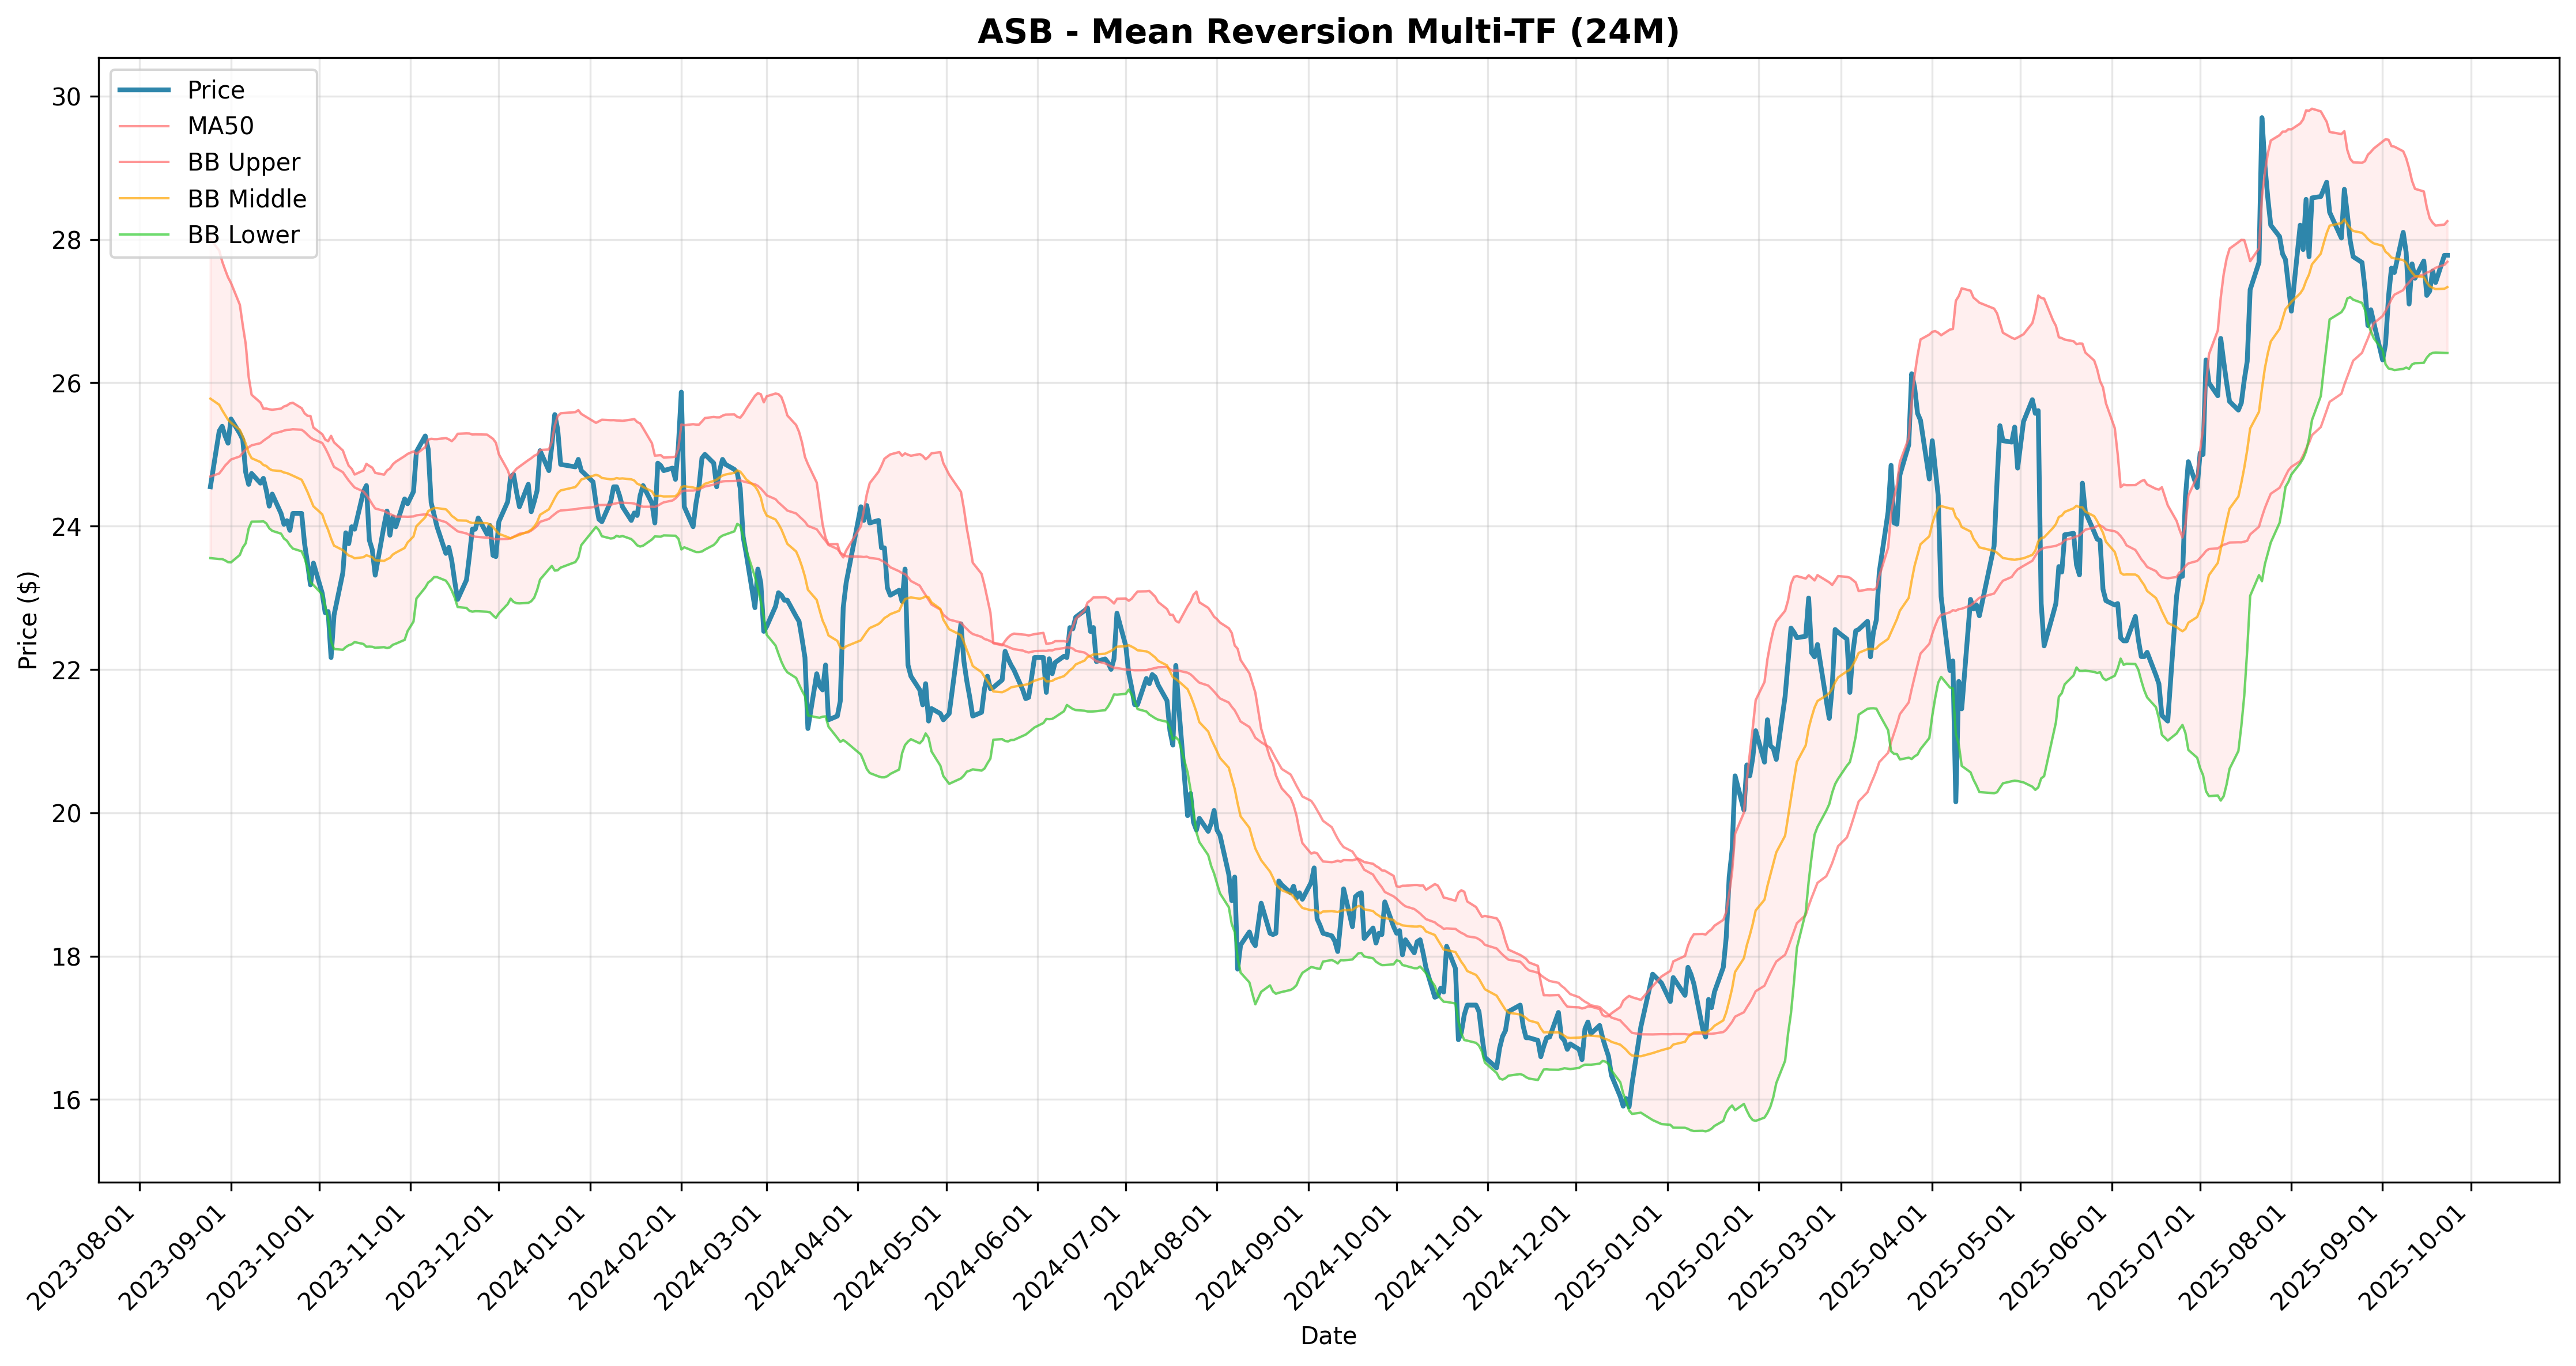The width and height of the screenshot is (2576, 1366).
Task: Click the green BB Lower swatch in legend
Action: tap(144, 235)
